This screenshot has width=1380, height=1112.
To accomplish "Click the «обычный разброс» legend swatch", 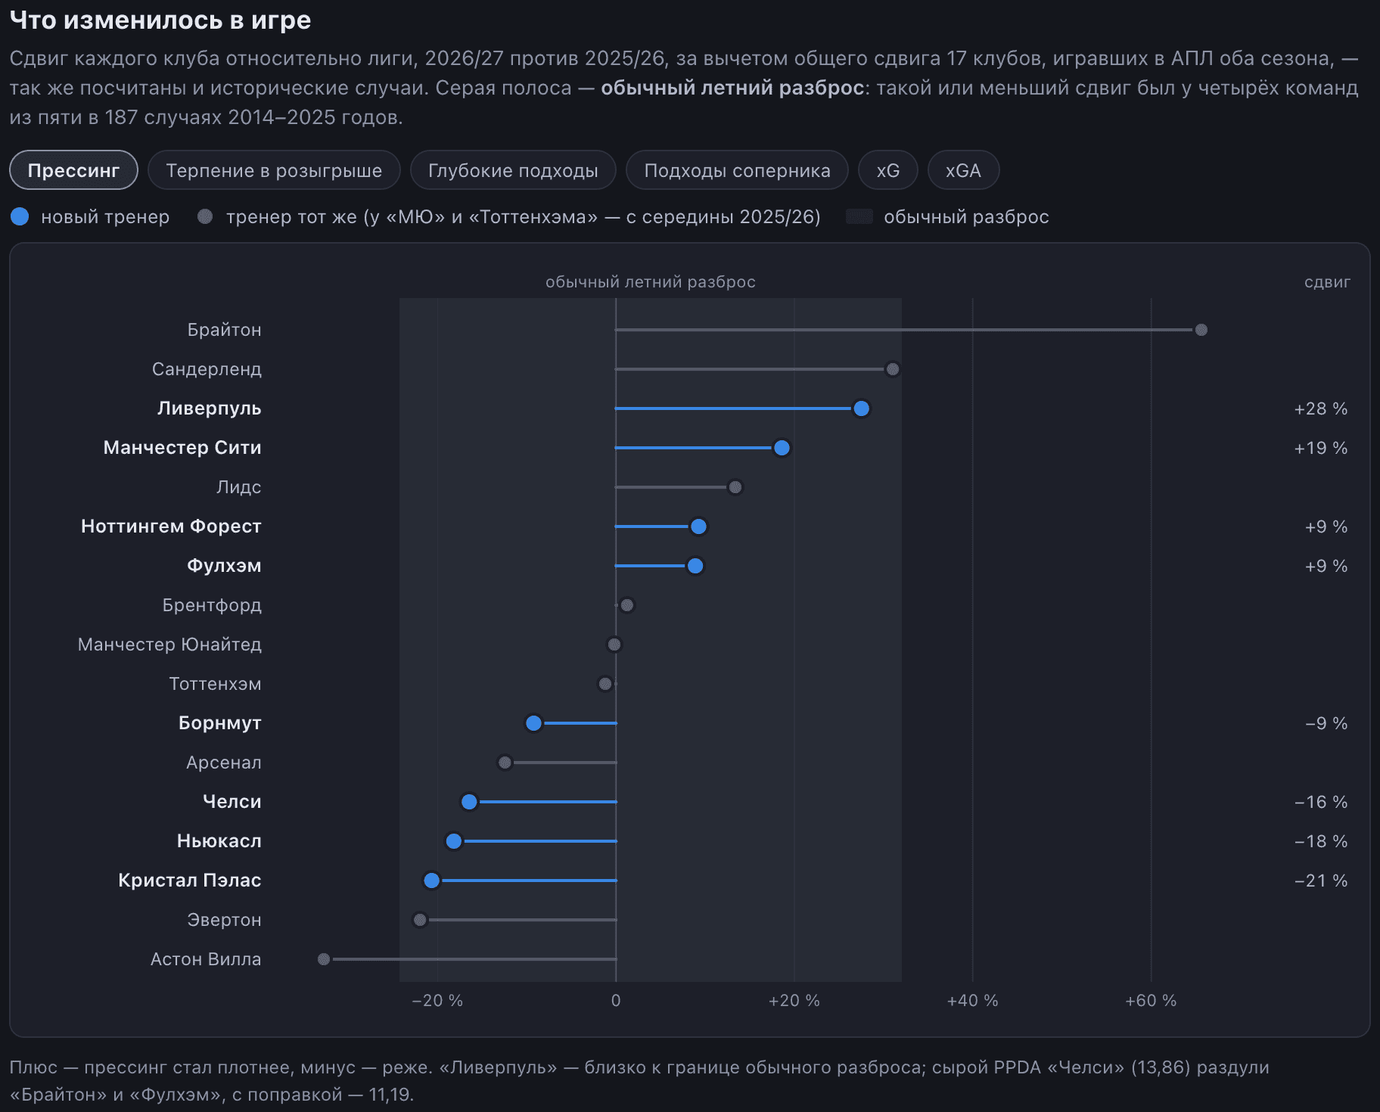I will [859, 217].
